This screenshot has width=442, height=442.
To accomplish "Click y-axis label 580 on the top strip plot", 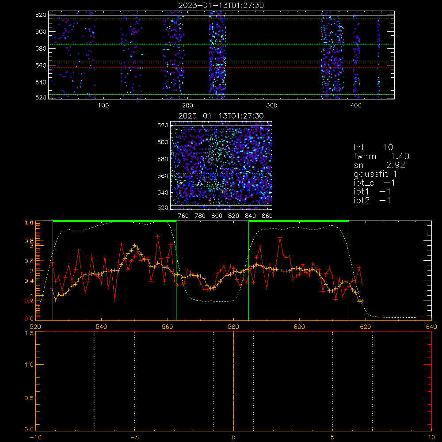I will point(41,49).
